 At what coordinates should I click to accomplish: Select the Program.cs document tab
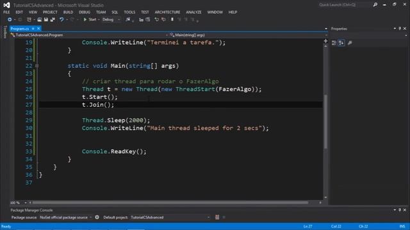pyautogui.click(x=20, y=28)
